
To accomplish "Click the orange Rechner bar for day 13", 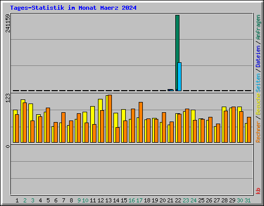I will pos(110,118).
